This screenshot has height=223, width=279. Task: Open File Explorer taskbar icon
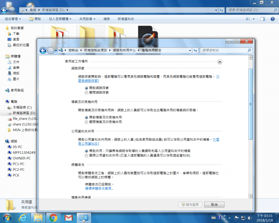(x=38, y=218)
